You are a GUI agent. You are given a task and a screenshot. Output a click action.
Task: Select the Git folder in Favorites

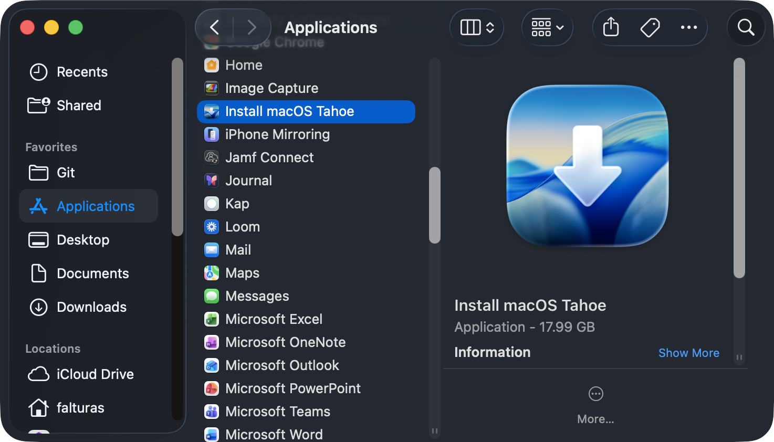point(66,173)
